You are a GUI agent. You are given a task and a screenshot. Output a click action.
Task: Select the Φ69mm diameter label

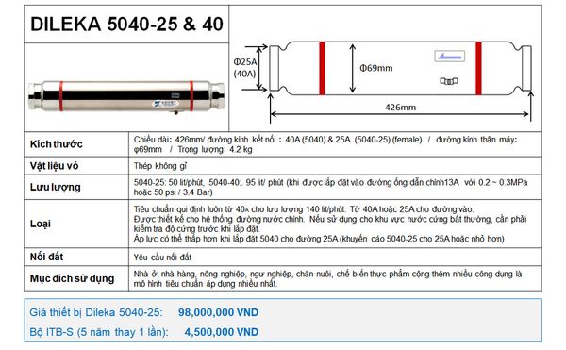(376, 68)
